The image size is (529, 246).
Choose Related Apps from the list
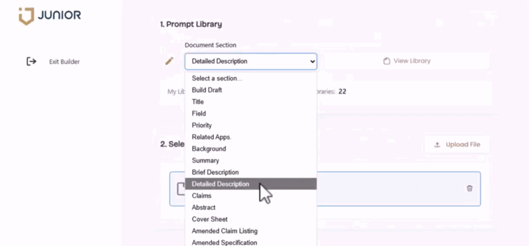(x=211, y=137)
